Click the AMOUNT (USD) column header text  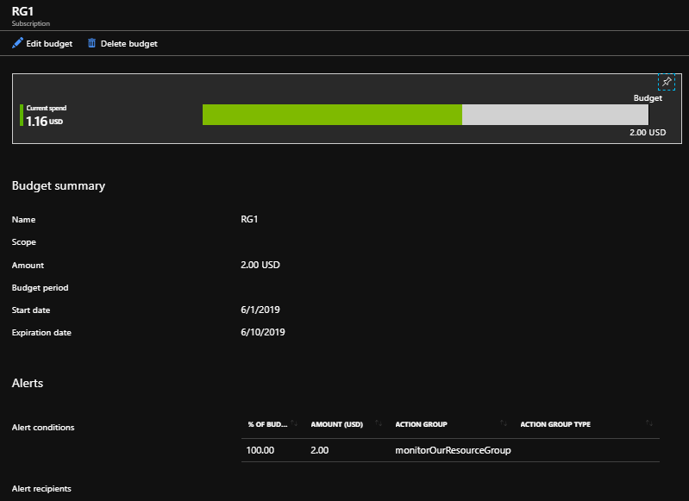(x=336, y=424)
